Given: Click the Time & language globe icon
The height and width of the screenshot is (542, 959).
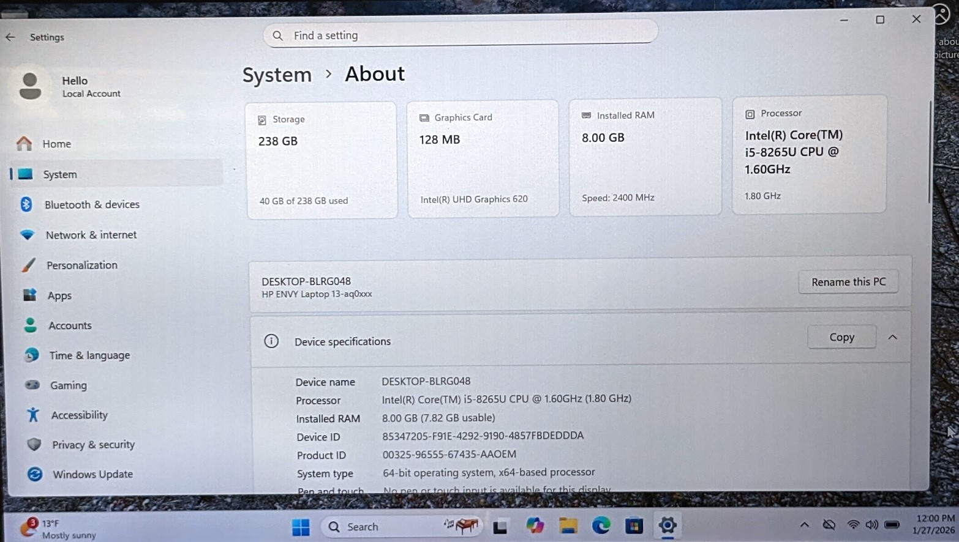Looking at the screenshot, I should click(32, 355).
